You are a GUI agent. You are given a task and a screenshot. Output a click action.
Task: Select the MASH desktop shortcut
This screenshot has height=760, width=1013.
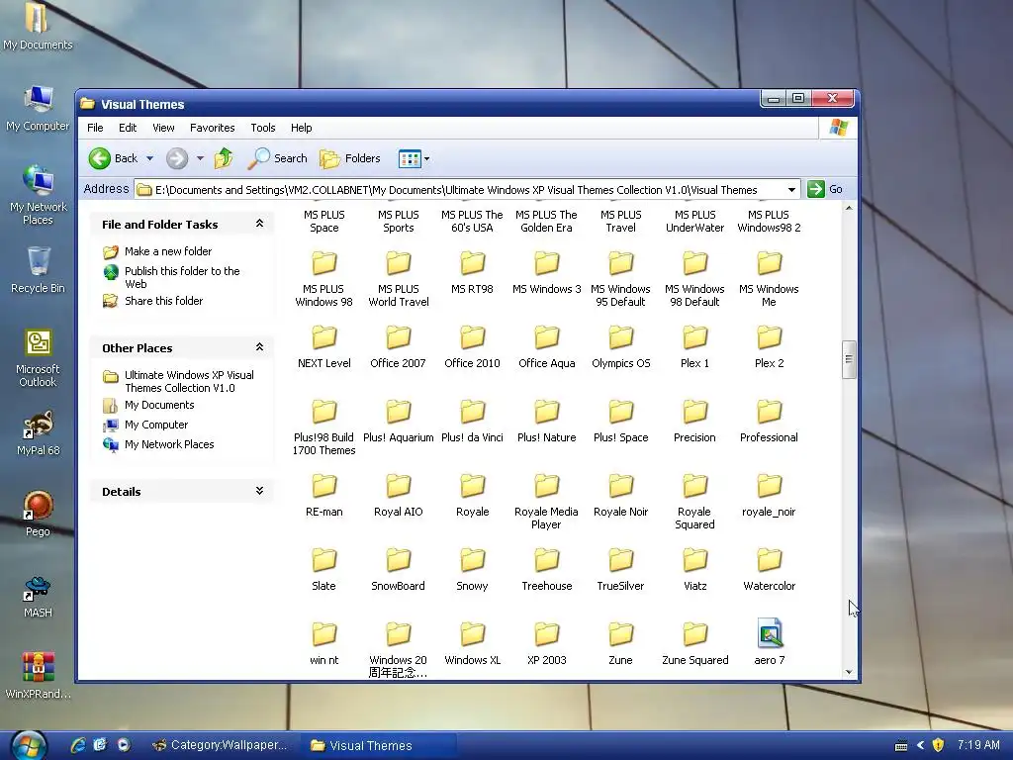point(39,596)
